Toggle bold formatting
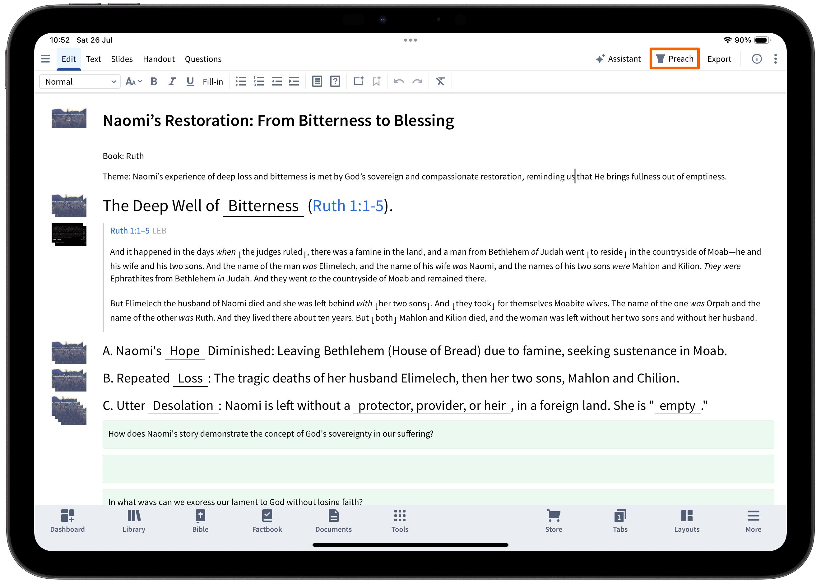 point(154,82)
